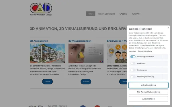Click the Cramer Animation Design logo
This screenshot has height=107, width=172.
41,9
